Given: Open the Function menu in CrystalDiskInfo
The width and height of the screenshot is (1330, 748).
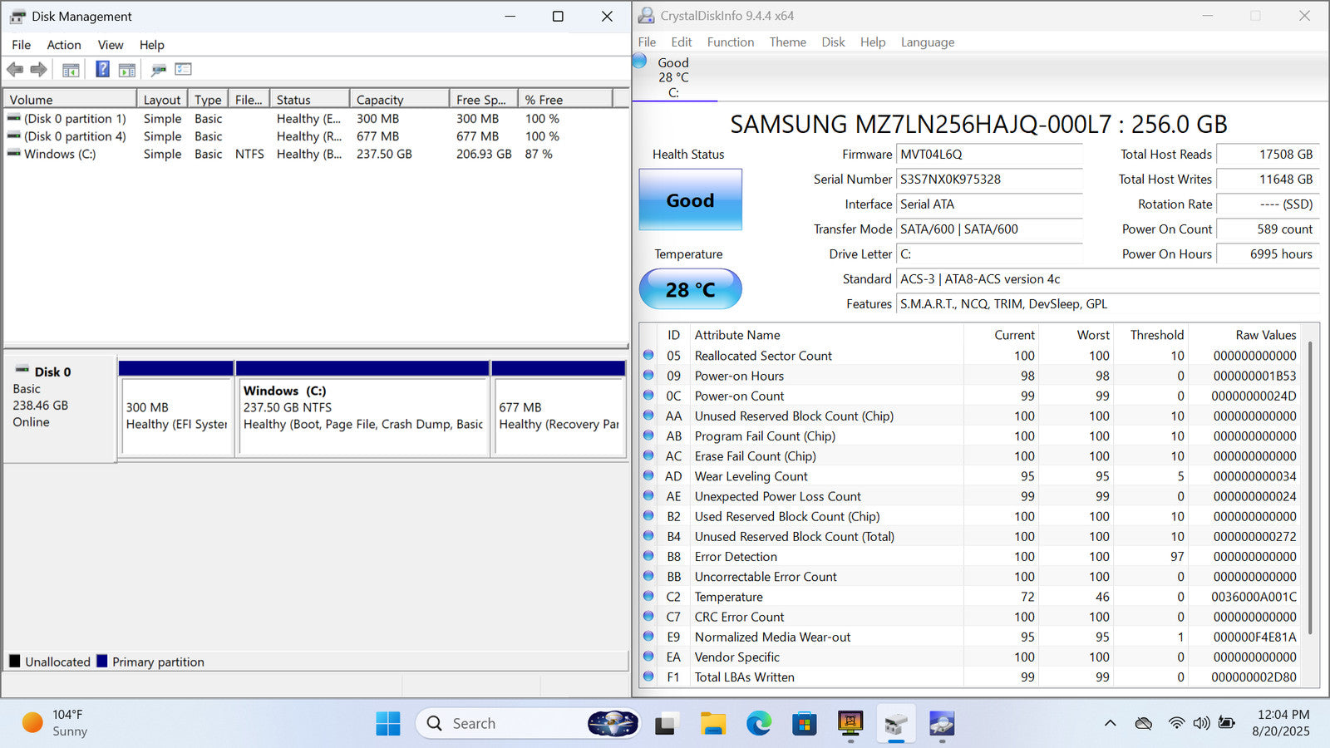Looking at the screenshot, I should point(730,42).
